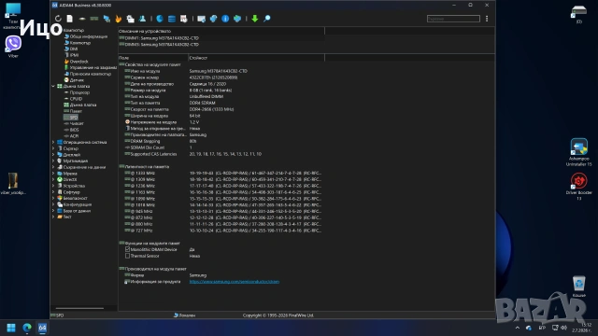This screenshot has width=598, height=336.
Task: Select the DIMM1 Samsung module row
Action: coord(159,38)
